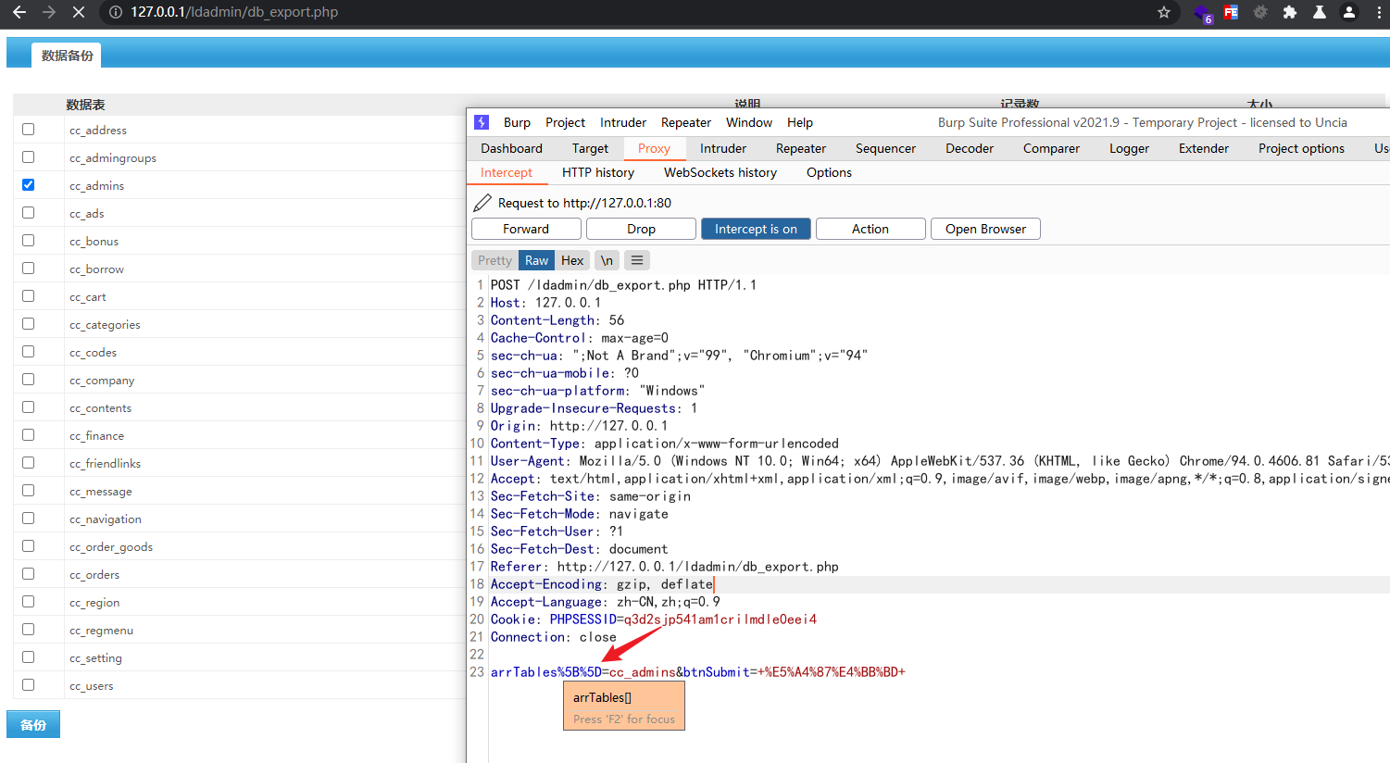This screenshot has width=1390, height=763.
Task: Open the message editor hamburger menu icon
Action: click(x=637, y=260)
